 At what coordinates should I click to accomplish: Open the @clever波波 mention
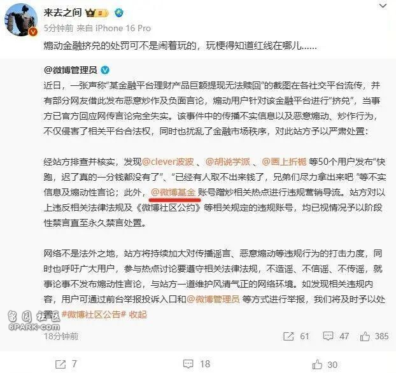pos(167,162)
